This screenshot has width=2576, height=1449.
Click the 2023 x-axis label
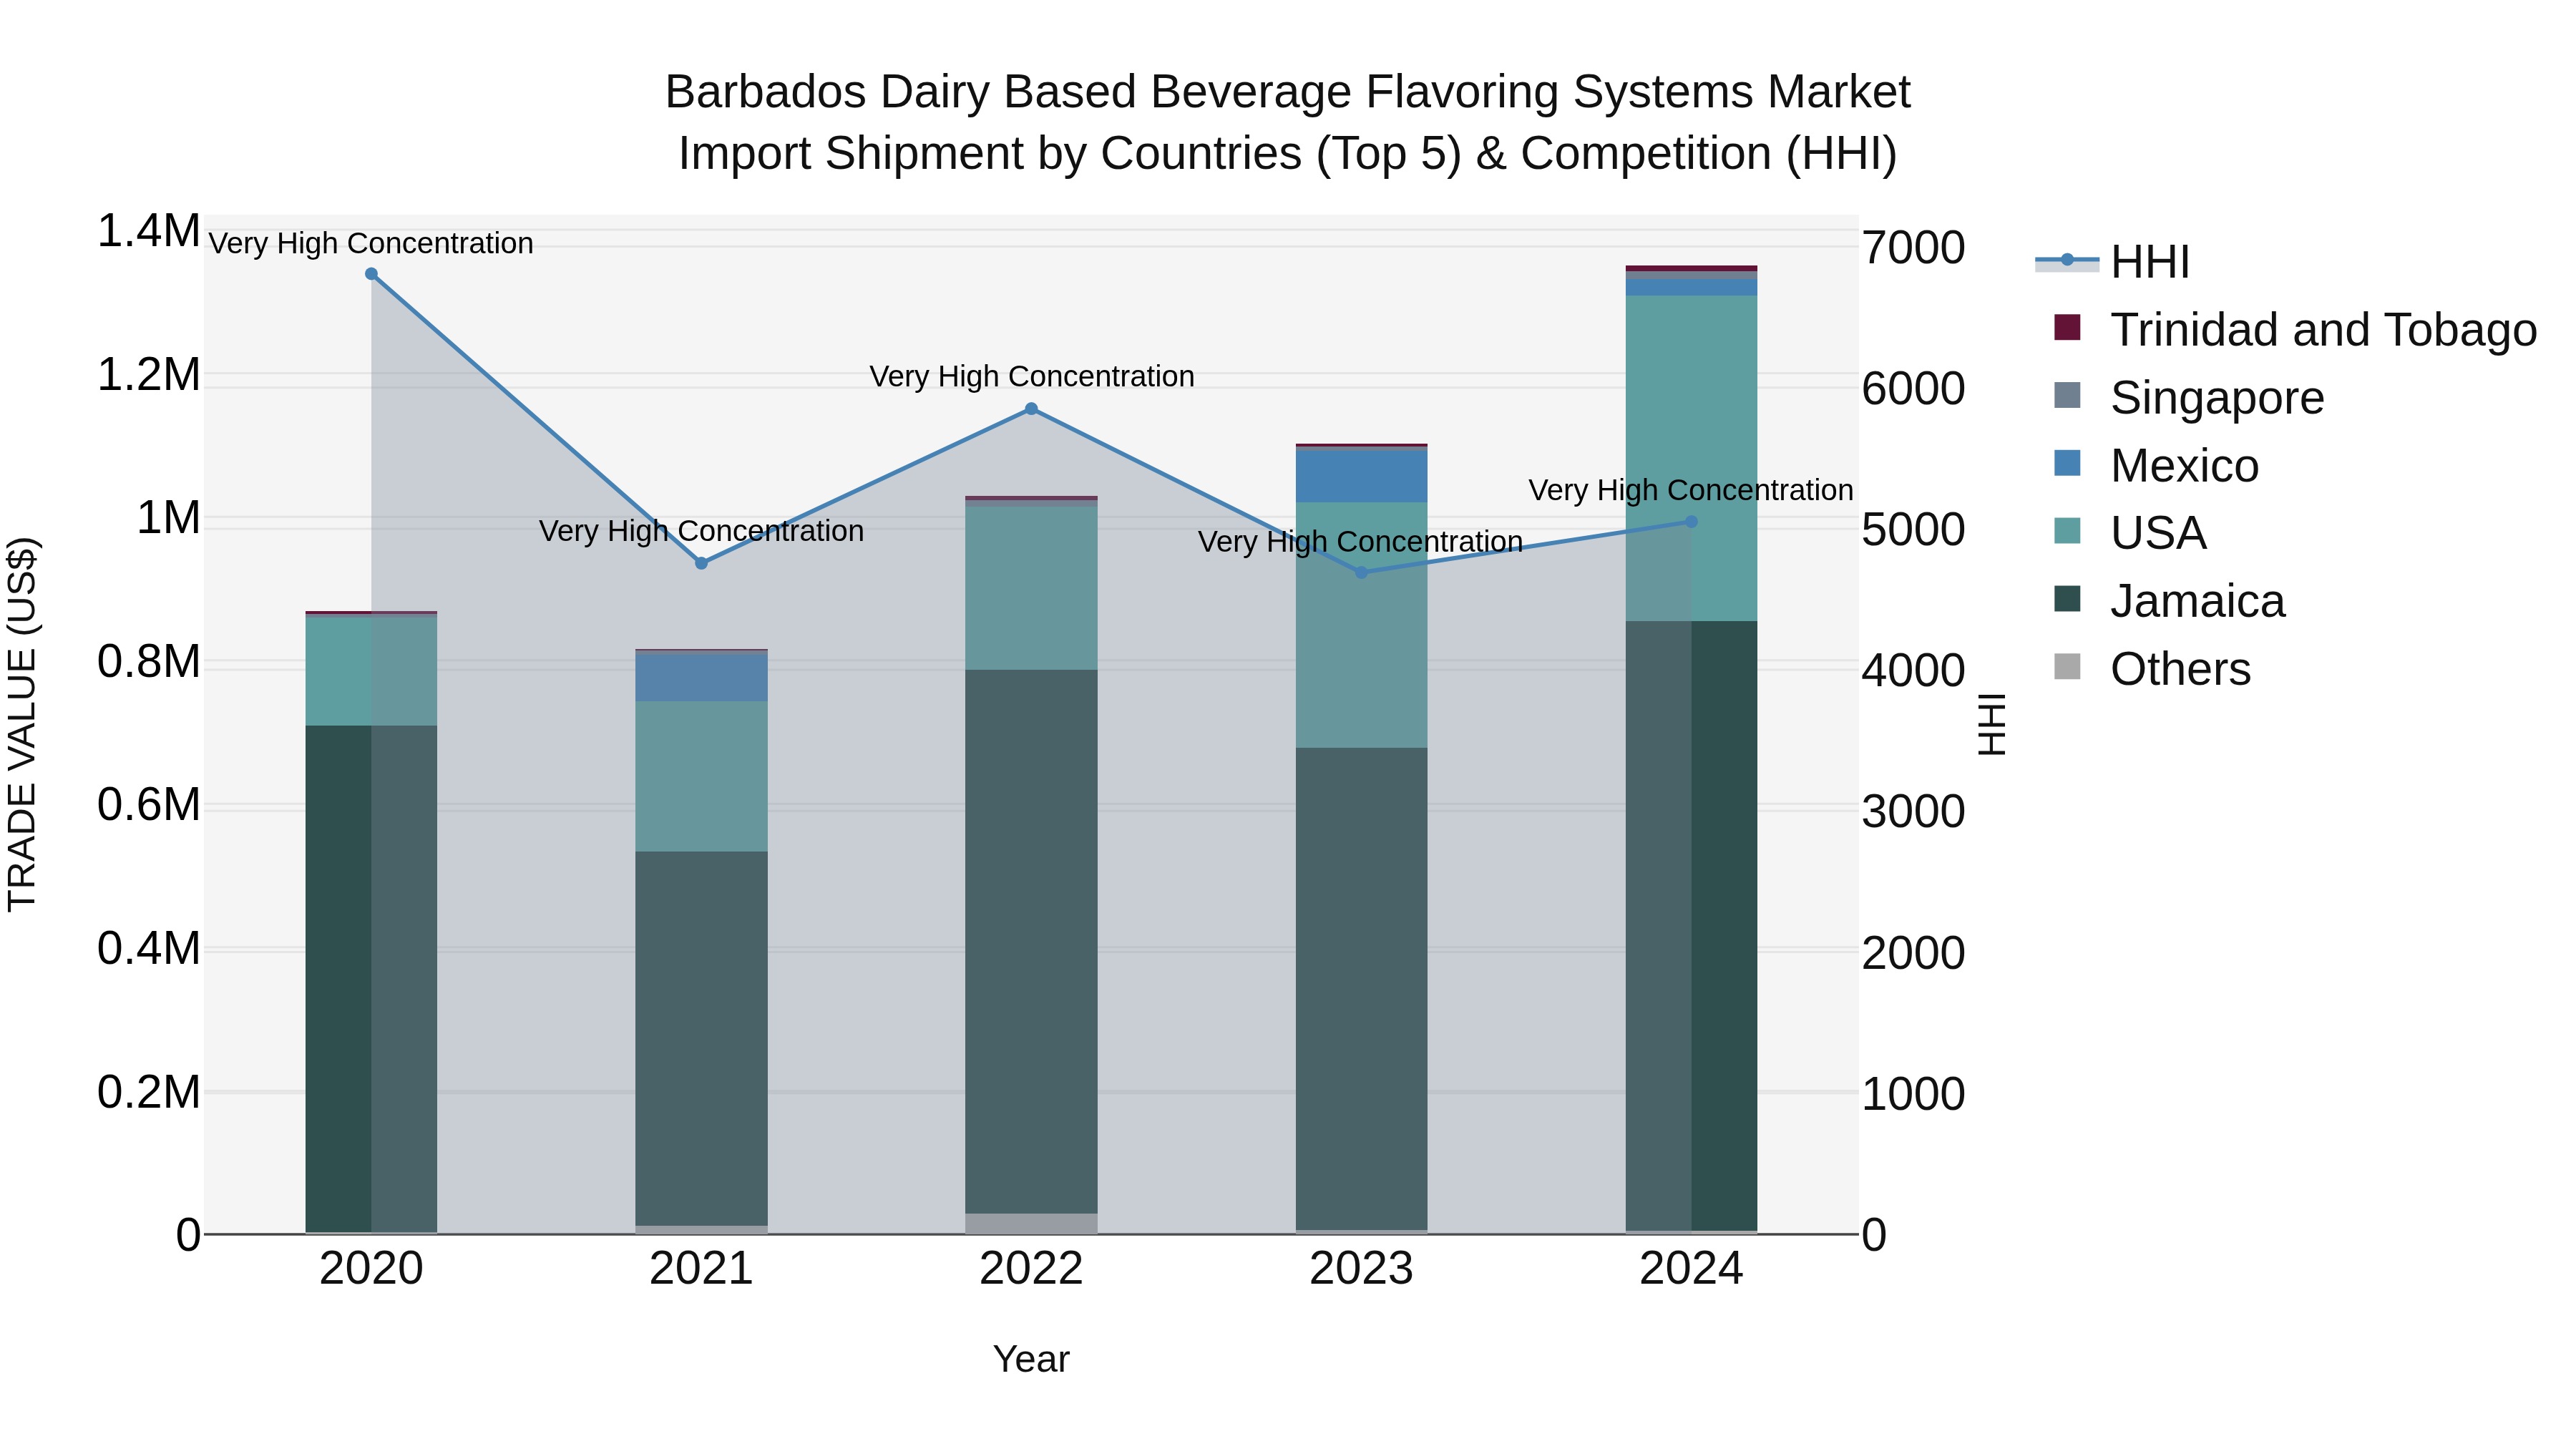(1361, 1269)
